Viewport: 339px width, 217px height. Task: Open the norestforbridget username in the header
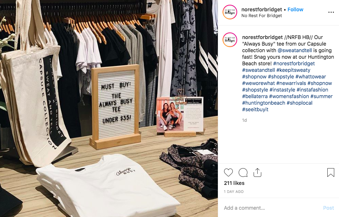coord(262,9)
